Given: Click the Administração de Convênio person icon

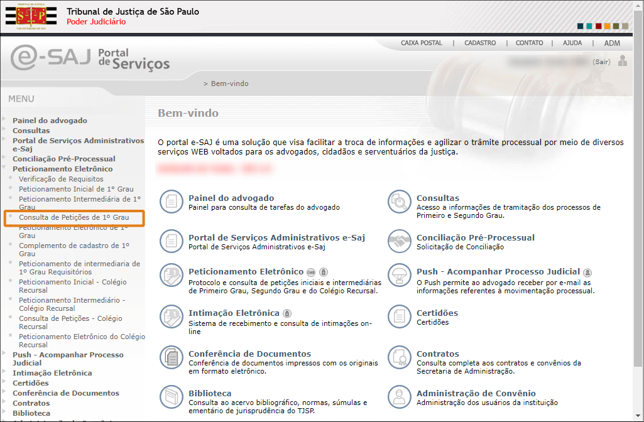Looking at the screenshot, I should coord(399,397).
